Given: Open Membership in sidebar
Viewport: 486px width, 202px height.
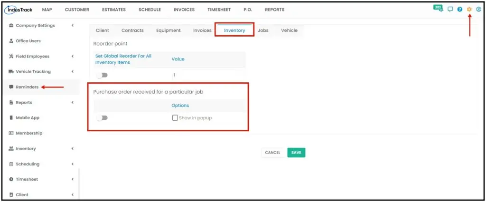Looking at the screenshot, I should click(x=29, y=133).
